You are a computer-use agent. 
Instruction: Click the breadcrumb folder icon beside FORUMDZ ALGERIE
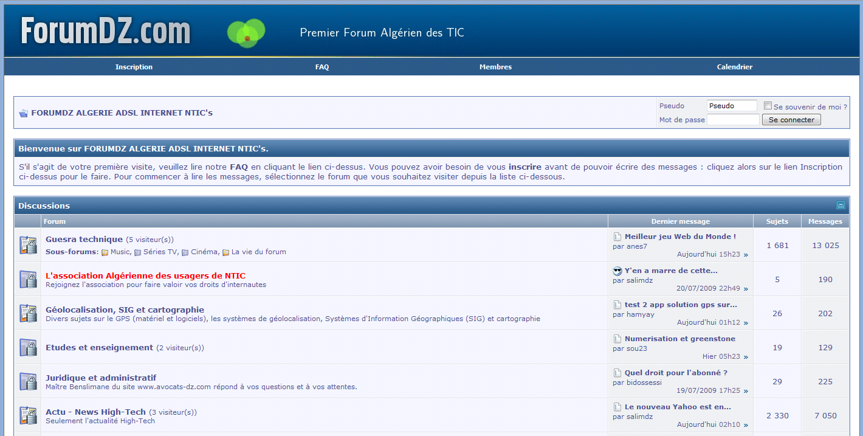click(24, 113)
